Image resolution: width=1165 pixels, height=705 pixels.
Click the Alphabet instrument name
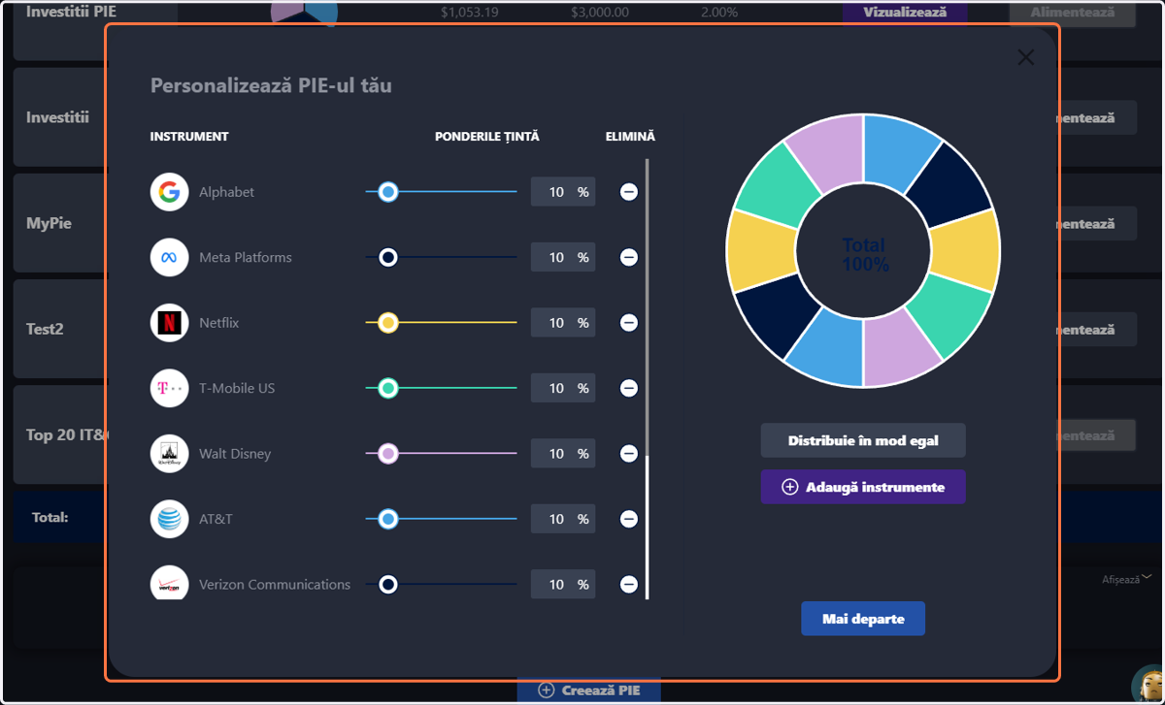[226, 192]
